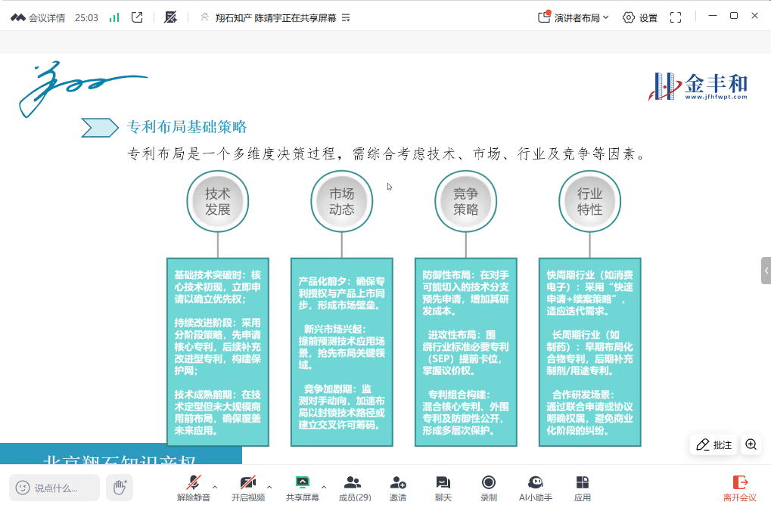Toggle raise hand gesture button
The height and width of the screenshot is (508, 771).
tap(119, 488)
